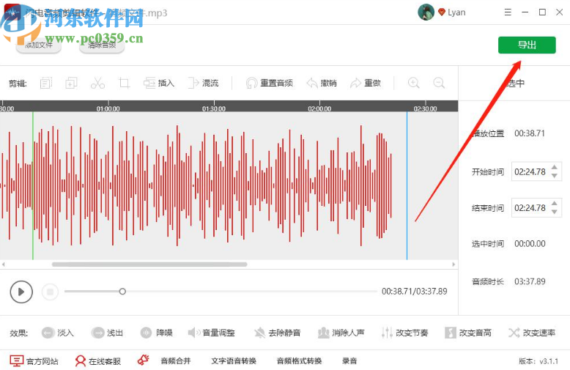Select the copy clip icon

(x=46, y=84)
